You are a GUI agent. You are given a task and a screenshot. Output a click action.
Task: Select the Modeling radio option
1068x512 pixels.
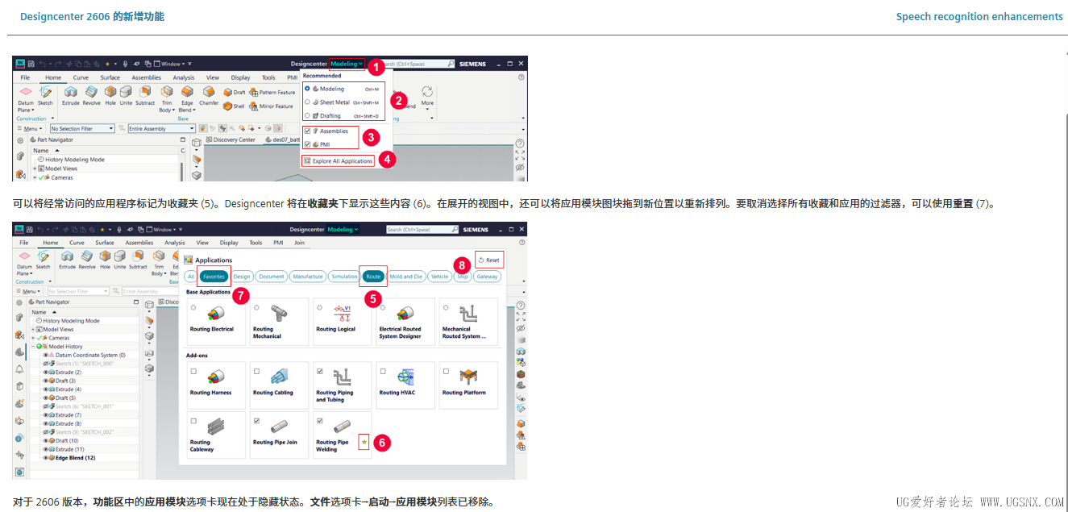[x=307, y=89]
